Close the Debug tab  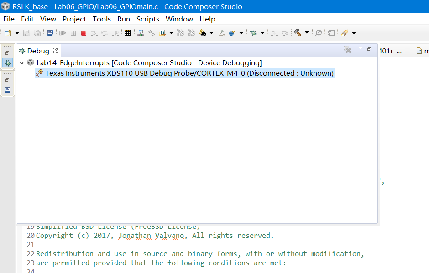[55, 51]
